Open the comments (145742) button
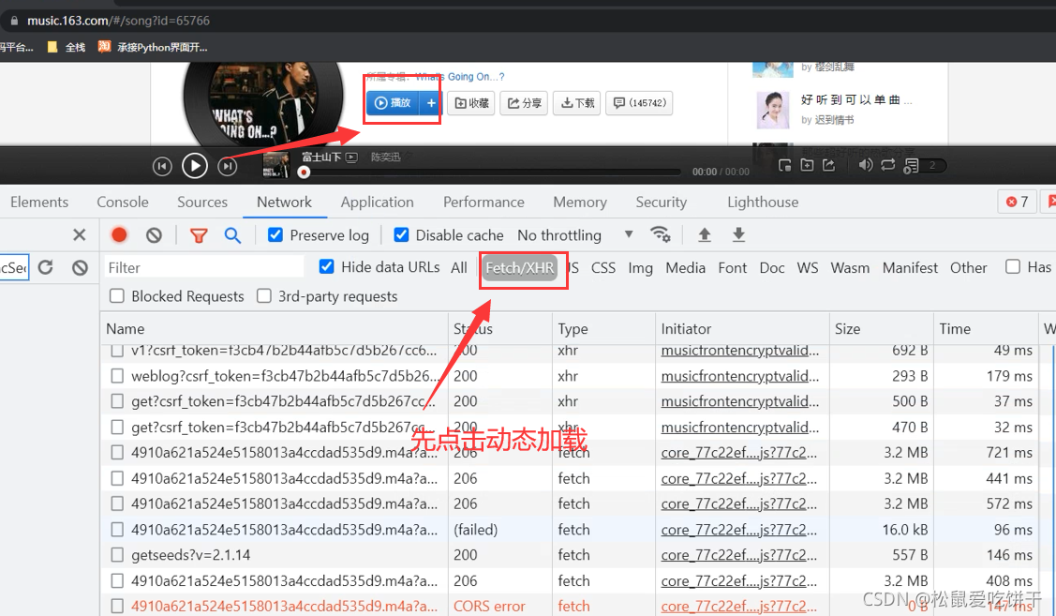 coord(639,103)
